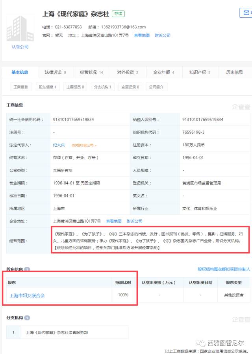This screenshot has height=354, width=252.
Task: Click the 存续 status badge
Action: tap(118, 14)
